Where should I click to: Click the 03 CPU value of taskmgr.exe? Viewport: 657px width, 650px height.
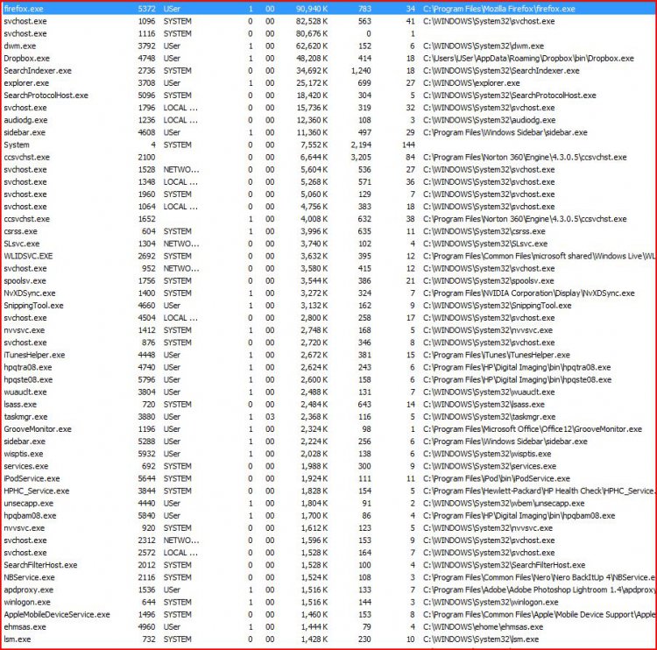pos(270,417)
